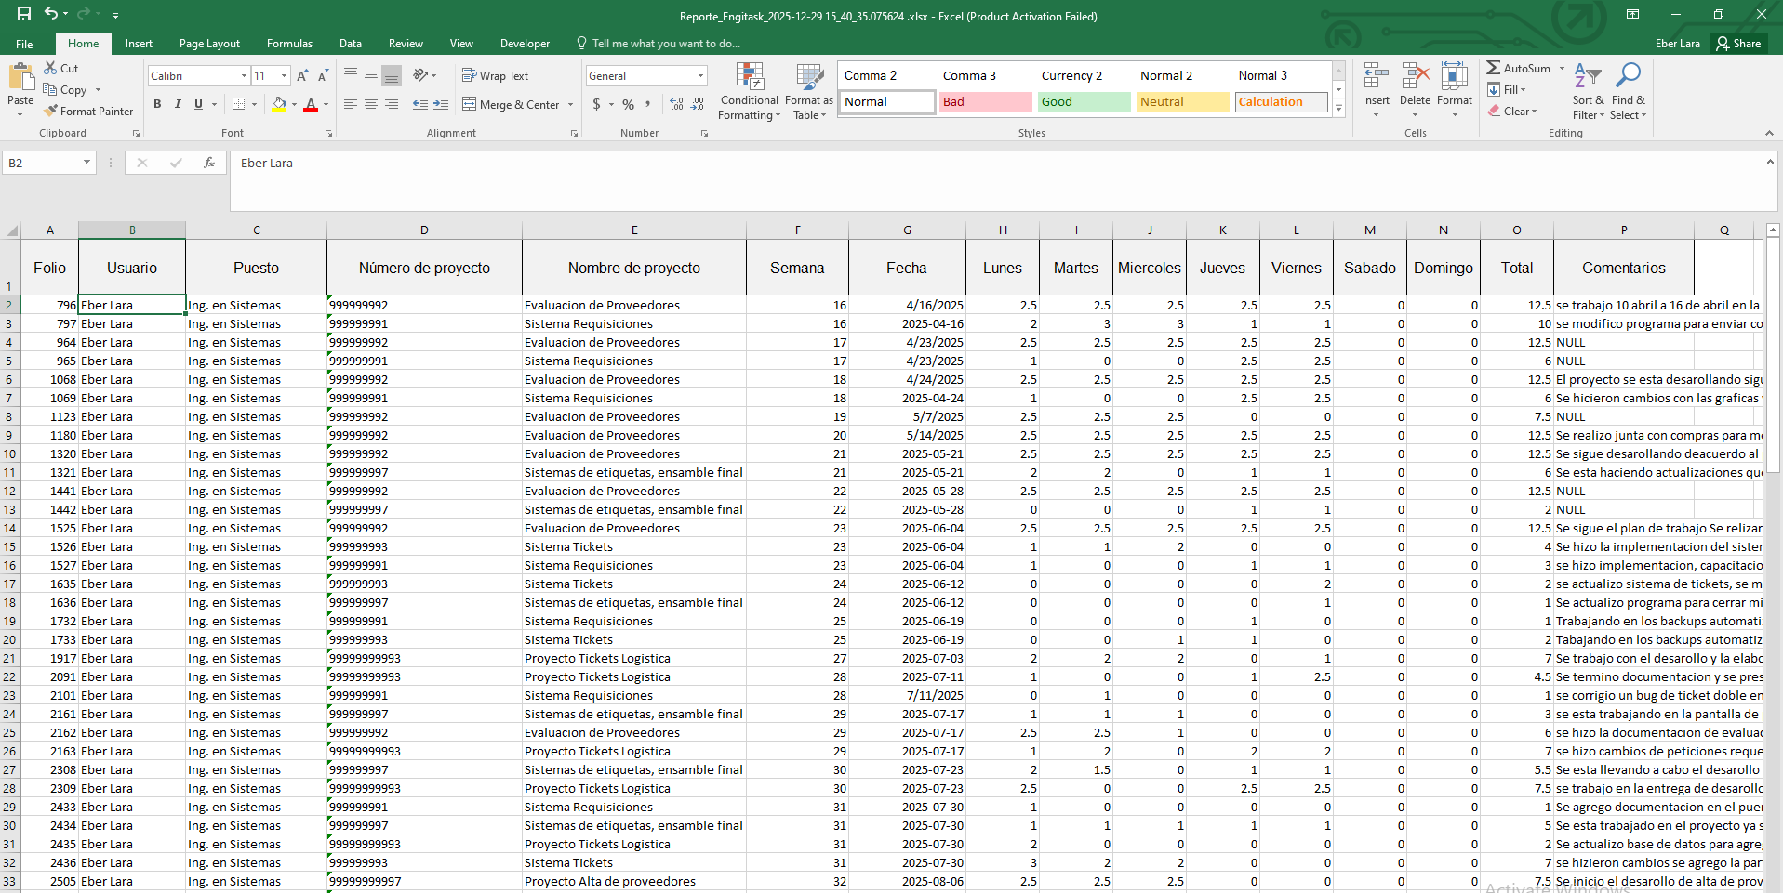Expand the Name Box dropdown arrow
The height and width of the screenshot is (893, 1783).
tap(86, 163)
